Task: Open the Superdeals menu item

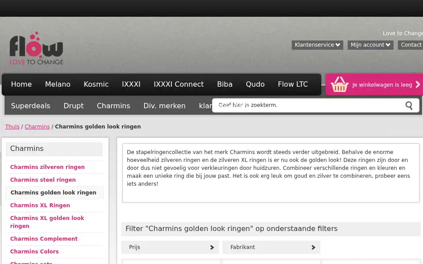Action: coord(30,106)
